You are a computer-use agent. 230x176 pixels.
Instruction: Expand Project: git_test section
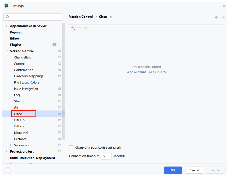click(6, 151)
